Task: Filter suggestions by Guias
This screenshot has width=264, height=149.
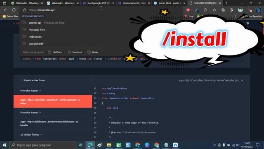Action: click(92, 52)
